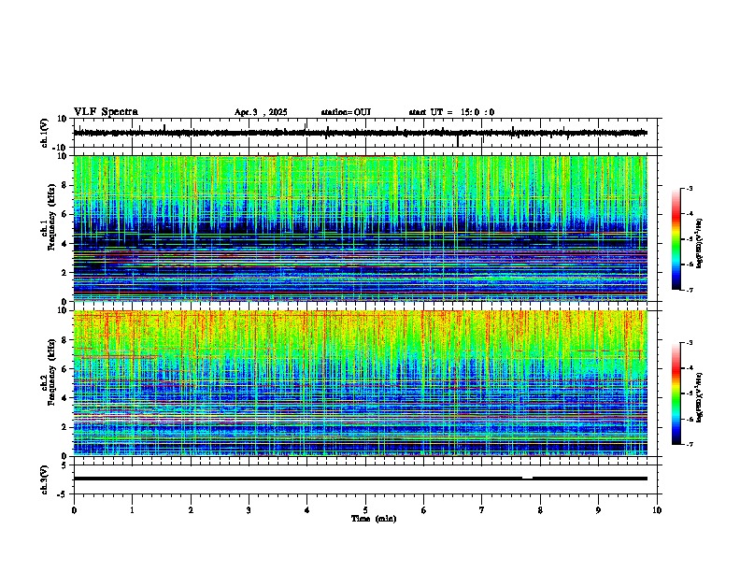The image size is (740, 572).
Task: Click inside the ch.2 frequency spectrogram
Action: pyautogui.click(x=361, y=383)
